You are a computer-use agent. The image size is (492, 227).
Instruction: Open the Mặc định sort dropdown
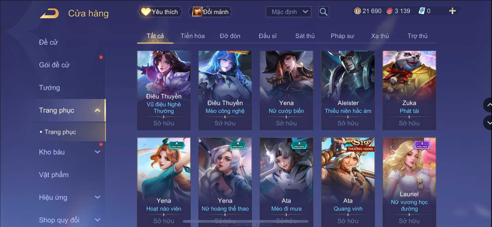[288, 12]
